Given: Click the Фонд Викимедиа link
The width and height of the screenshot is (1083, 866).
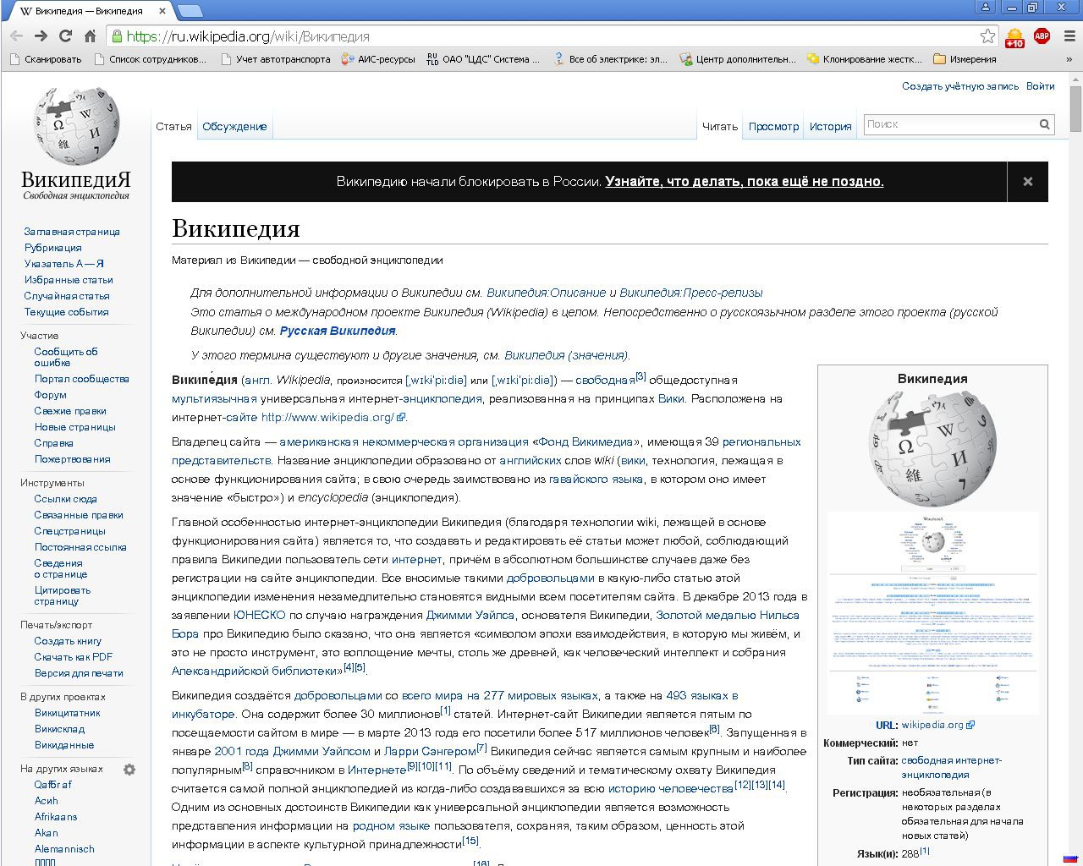Looking at the screenshot, I should click(585, 441).
